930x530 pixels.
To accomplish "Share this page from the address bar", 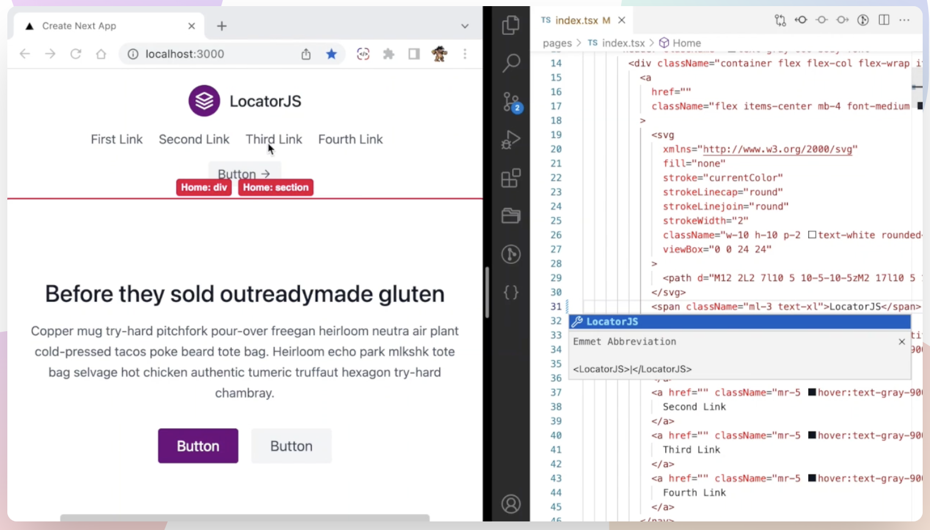I will [x=306, y=54].
